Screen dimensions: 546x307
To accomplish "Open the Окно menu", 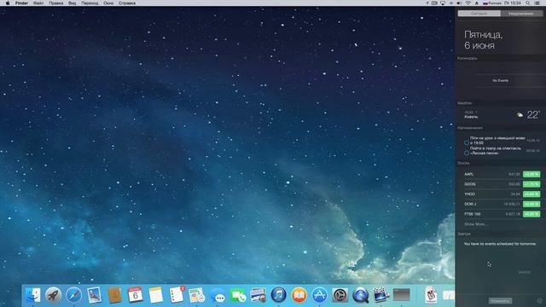I will coord(108,3).
